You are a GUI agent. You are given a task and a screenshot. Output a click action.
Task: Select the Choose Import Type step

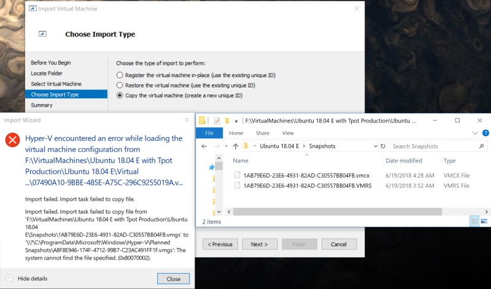coord(66,94)
